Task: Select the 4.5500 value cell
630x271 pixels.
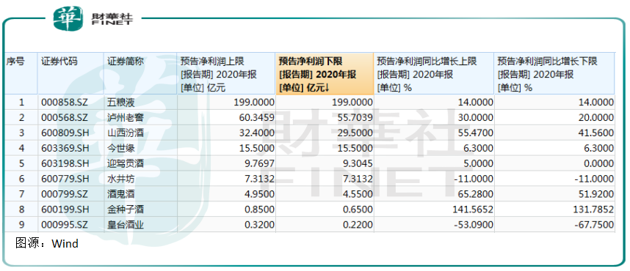Action: pyautogui.click(x=325, y=195)
